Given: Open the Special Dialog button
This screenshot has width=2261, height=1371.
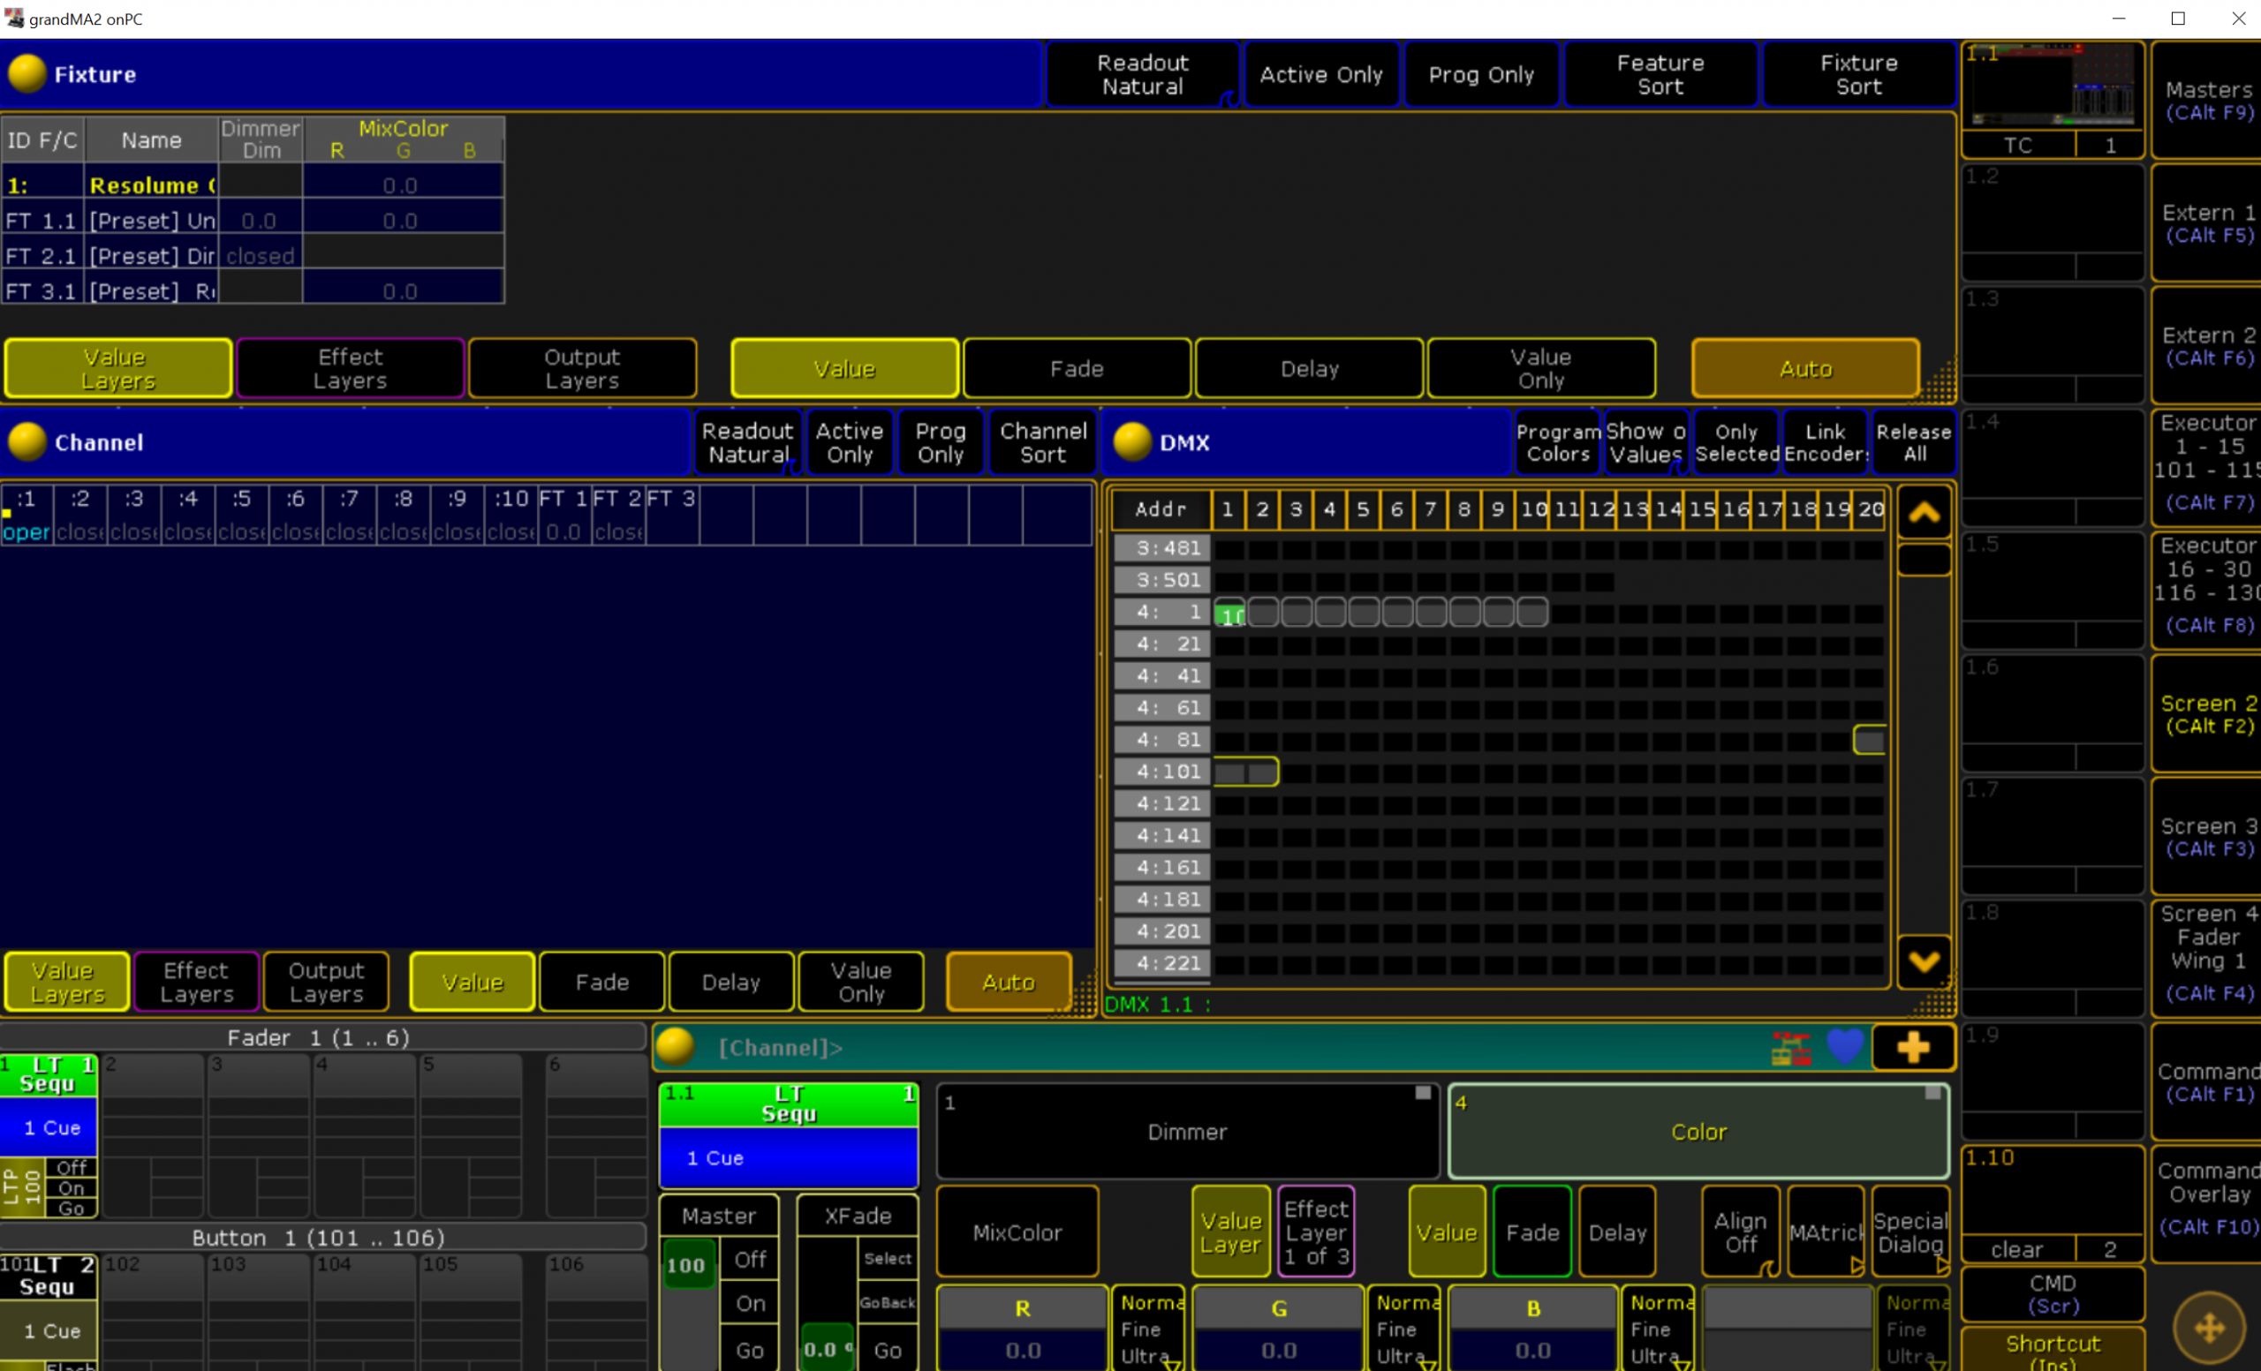Looking at the screenshot, I should (1910, 1232).
